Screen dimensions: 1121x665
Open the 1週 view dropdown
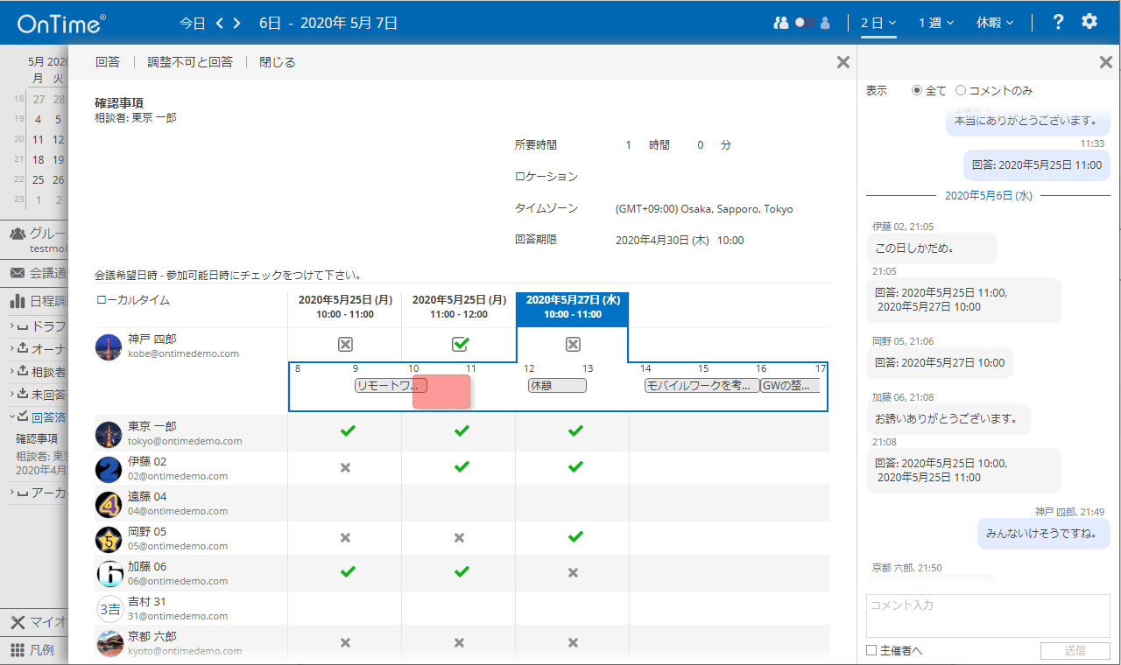935,23
